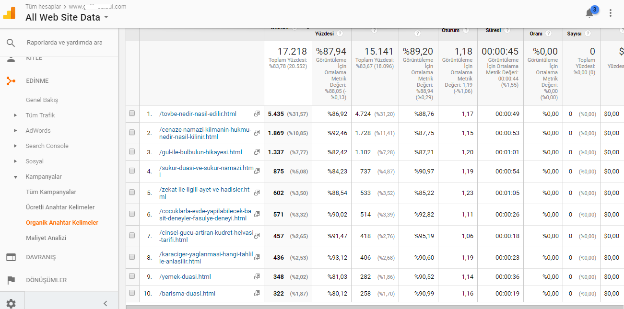Click the Google Analytics logo
The height and width of the screenshot is (309, 624).
(x=10, y=13)
